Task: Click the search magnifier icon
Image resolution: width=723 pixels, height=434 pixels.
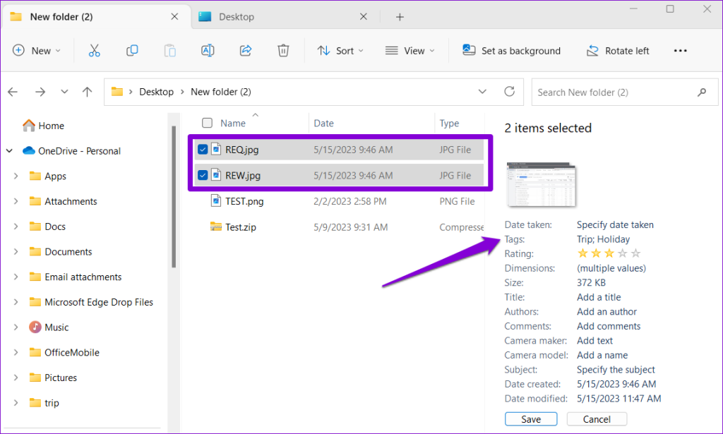Action: click(x=702, y=92)
